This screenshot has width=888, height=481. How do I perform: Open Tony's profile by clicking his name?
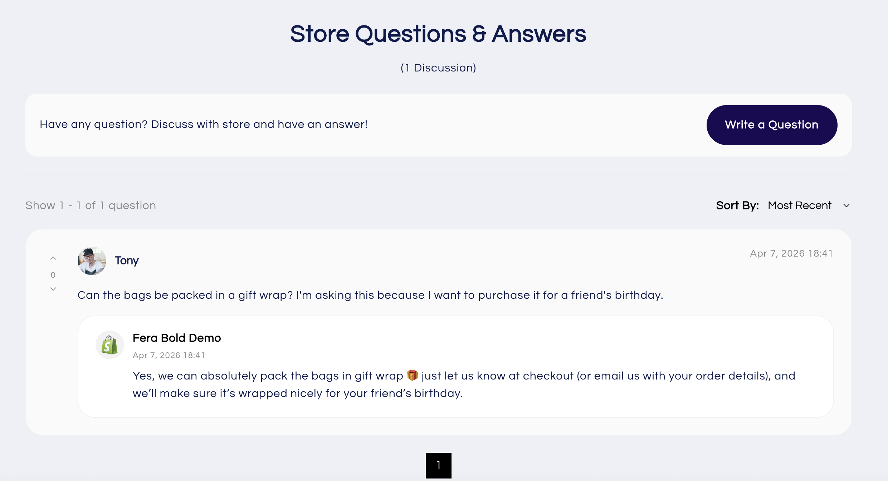point(126,261)
